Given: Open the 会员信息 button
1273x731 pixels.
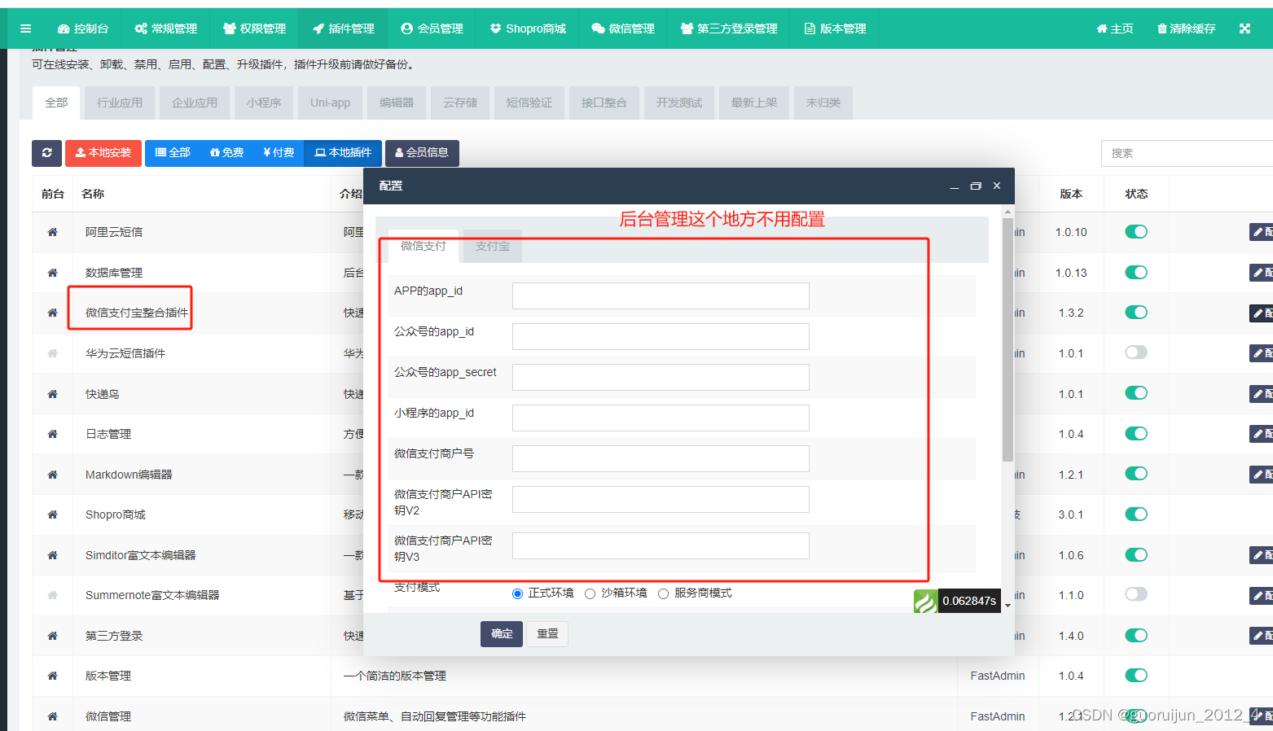Looking at the screenshot, I should click(x=422, y=153).
